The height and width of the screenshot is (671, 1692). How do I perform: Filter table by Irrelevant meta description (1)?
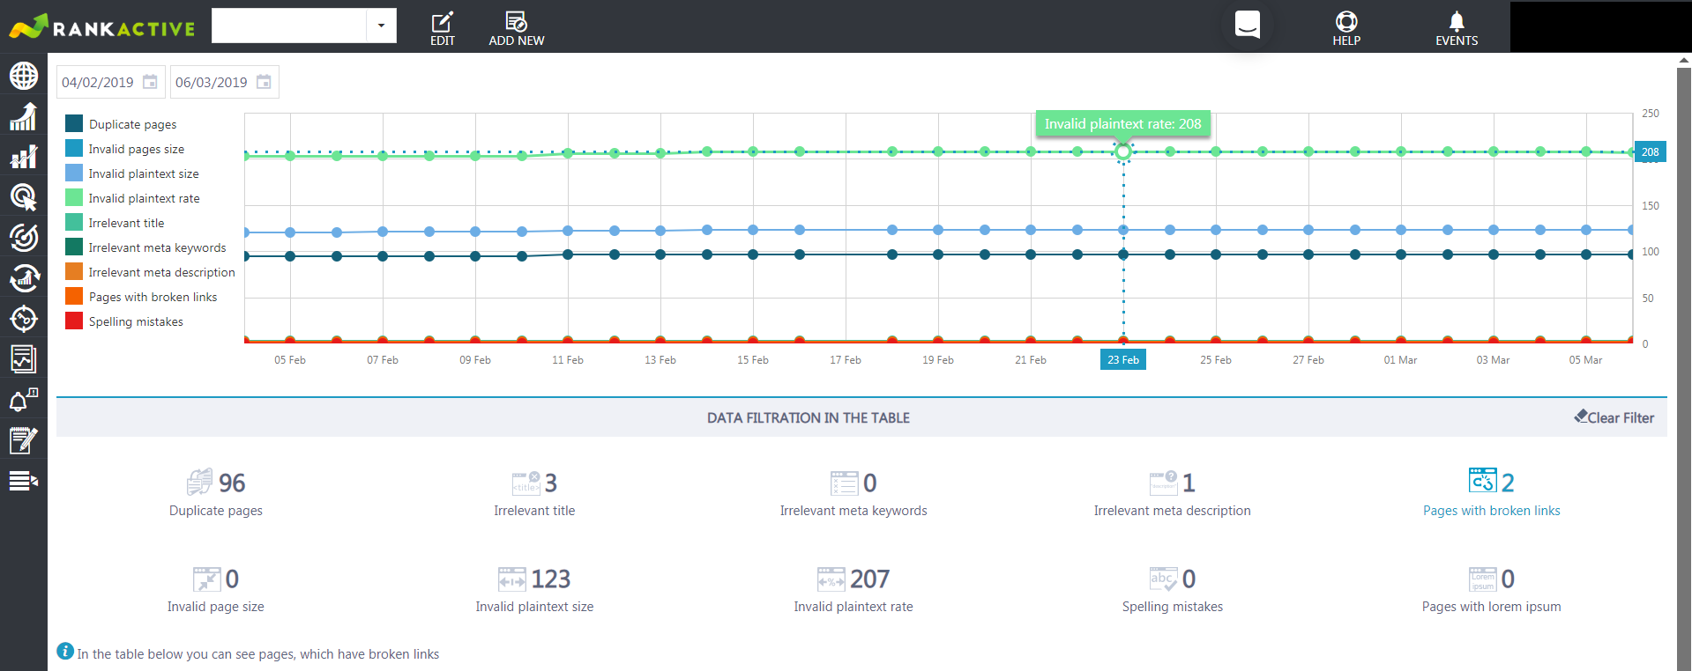1173,493
